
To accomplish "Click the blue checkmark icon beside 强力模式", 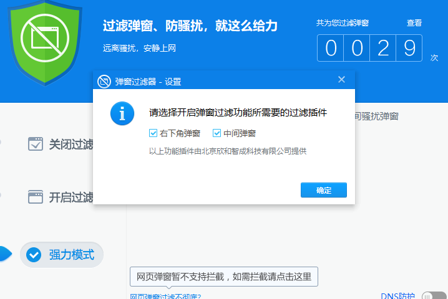I will coord(36,255).
